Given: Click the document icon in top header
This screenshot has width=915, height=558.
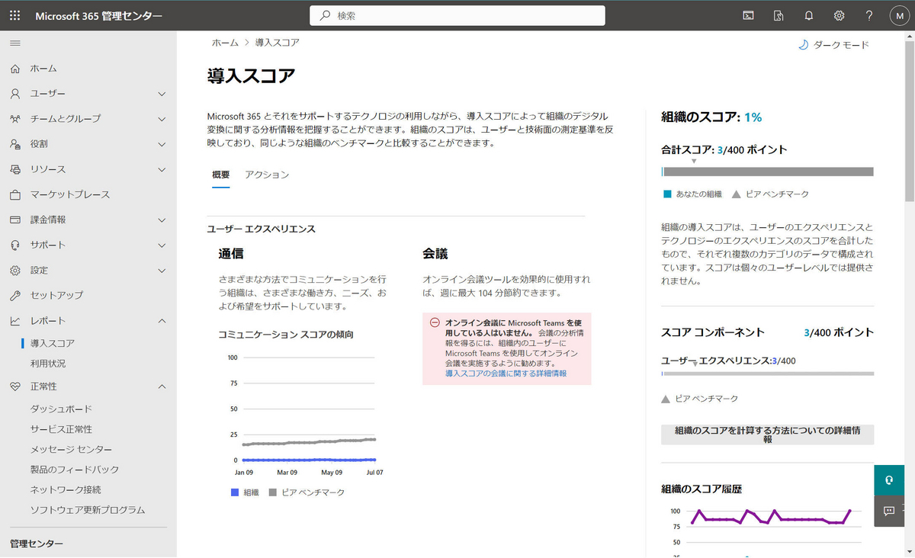Looking at the screenshot, I should coord(779,15).
